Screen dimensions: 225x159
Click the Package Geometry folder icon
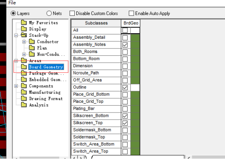pos(24,73)
